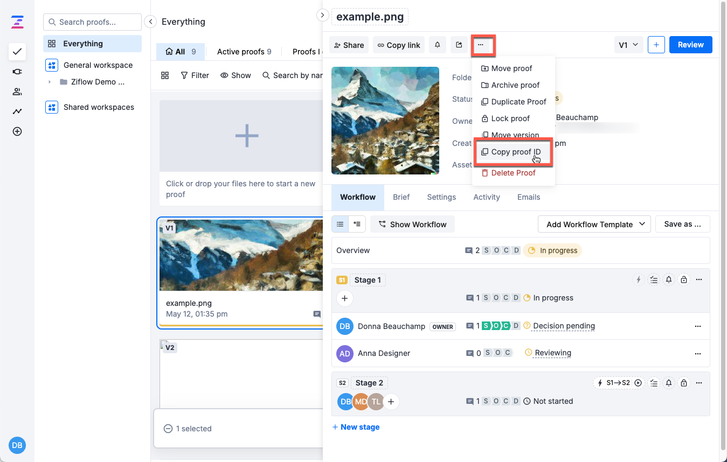This screenshot has height=462, width=727.
Task: Choose Copy proof ID menu entry
Action: click(513, 152)
